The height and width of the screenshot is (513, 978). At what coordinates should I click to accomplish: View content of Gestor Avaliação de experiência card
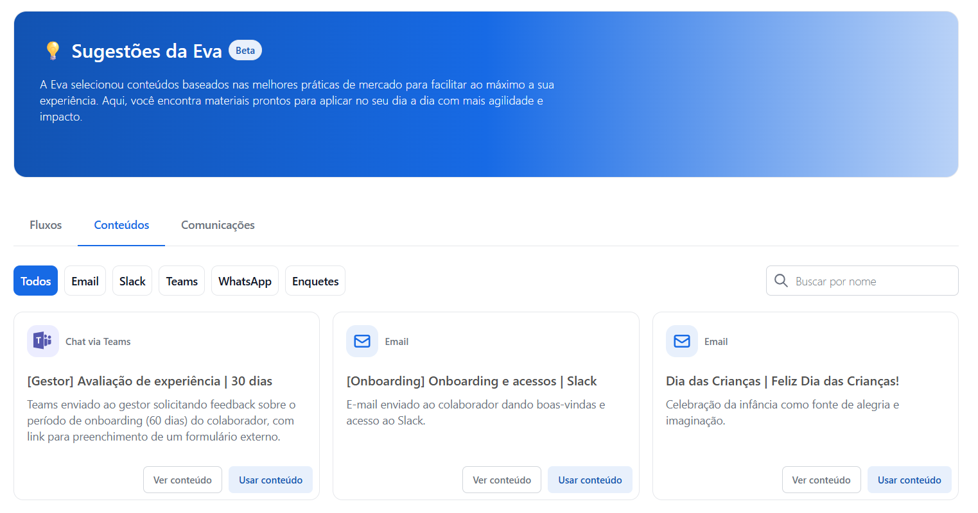pyautogui.click(x=182, y=480)
